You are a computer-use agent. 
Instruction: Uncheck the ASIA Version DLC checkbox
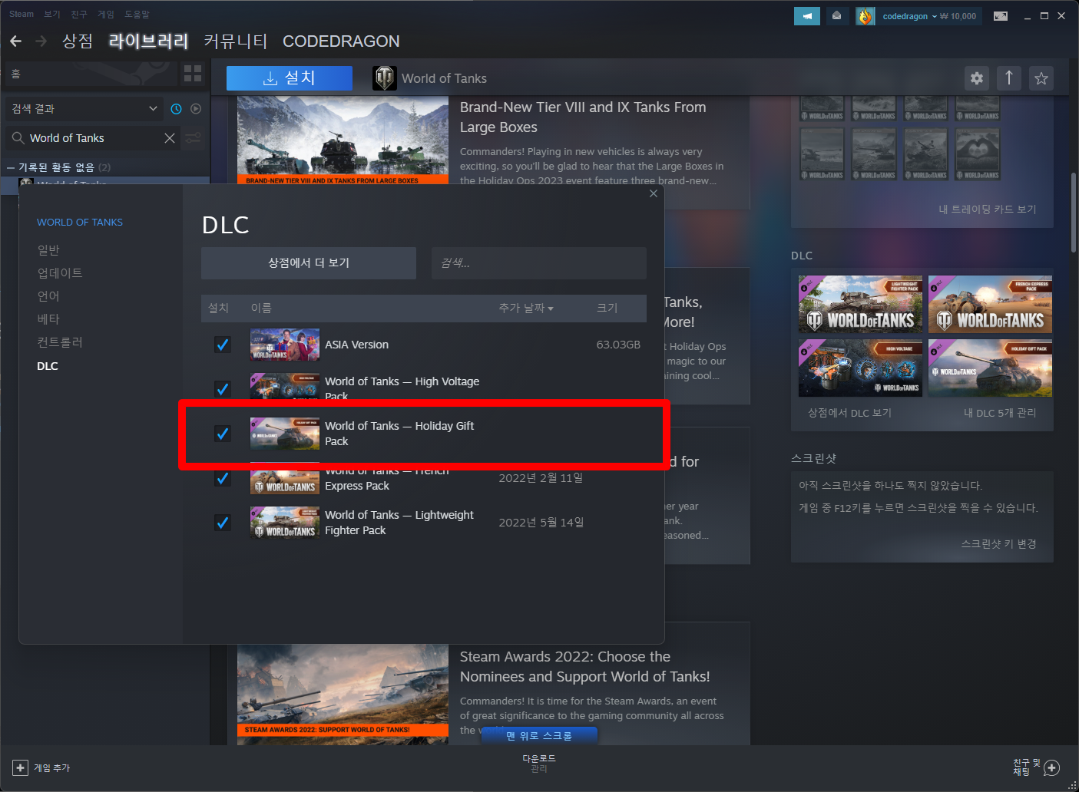[223, 345]
